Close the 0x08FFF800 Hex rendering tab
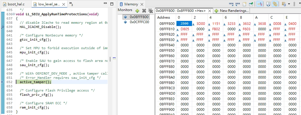Image resolution: width=301 pixels, height=115 pixels. pyautogui.click(x=210, y=11)
